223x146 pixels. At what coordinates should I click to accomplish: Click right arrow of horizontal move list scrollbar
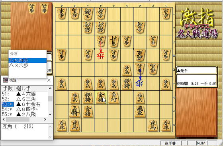pyautogui.click(x=45, y=119)
